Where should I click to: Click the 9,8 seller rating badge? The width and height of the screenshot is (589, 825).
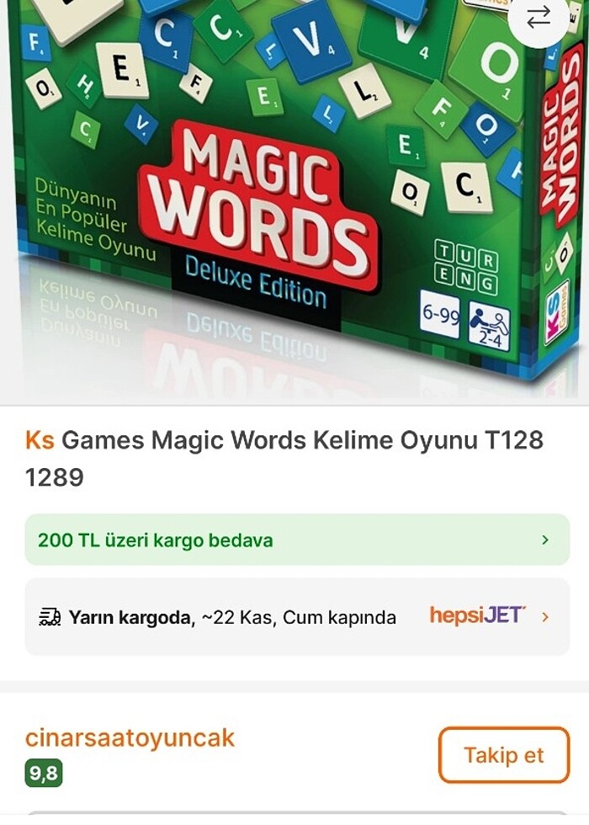[44, 773]
